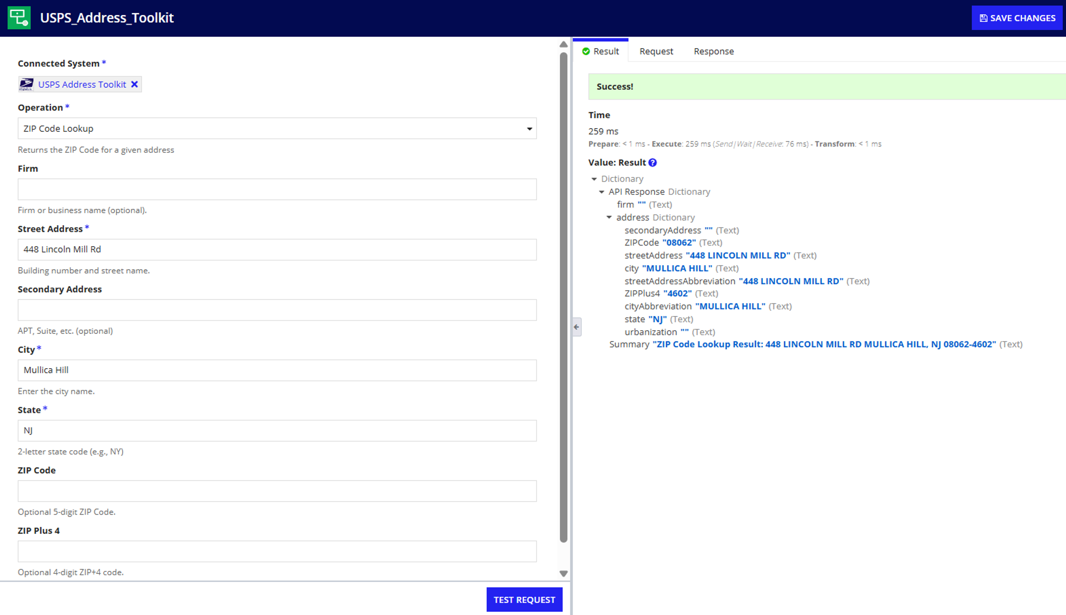The image size is (1066, 615).
Task: Collapse the root Dictionary node
Action: point(594,179)
